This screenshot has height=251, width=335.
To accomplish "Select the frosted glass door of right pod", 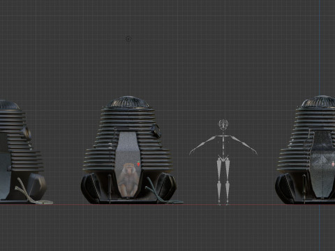I will [x=322, y=164].
